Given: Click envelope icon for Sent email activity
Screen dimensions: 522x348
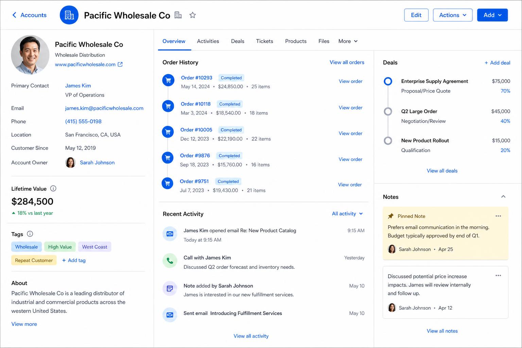Looking at the screenshot, I should 170,315.
